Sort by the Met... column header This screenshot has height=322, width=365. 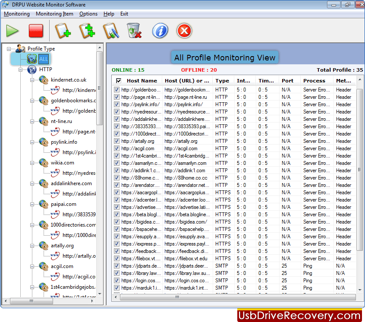click(343, 81)
